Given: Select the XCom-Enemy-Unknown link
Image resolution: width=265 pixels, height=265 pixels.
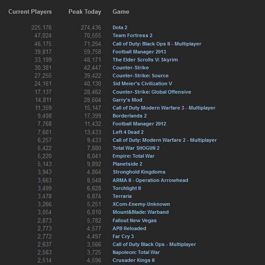Looking at the screenshot, I should coord(141,204).
